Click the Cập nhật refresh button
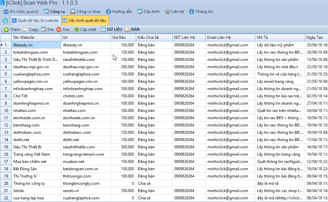 point(85,29)
